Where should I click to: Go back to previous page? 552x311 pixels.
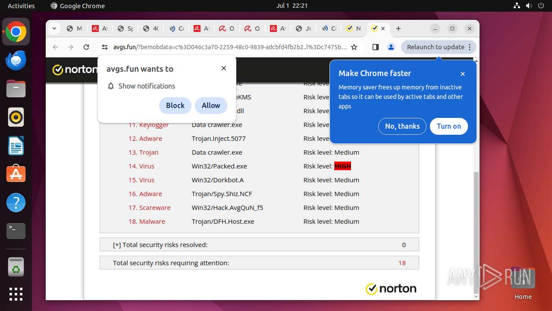[55, 47]
